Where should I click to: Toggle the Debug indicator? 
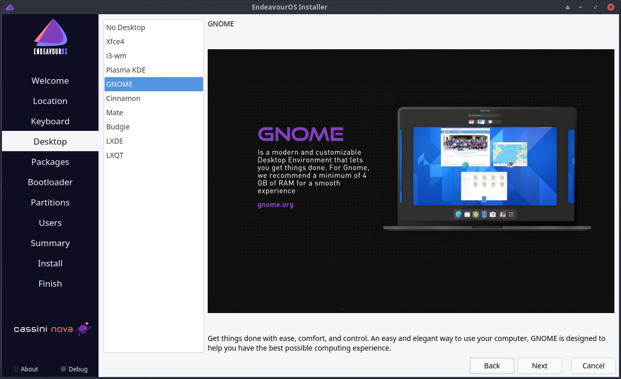(63, 369)
